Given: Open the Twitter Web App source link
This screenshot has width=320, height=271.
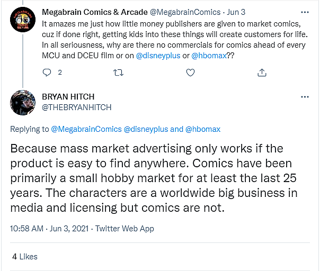Looking at the screenshot, I should click(x=123, y=229).
